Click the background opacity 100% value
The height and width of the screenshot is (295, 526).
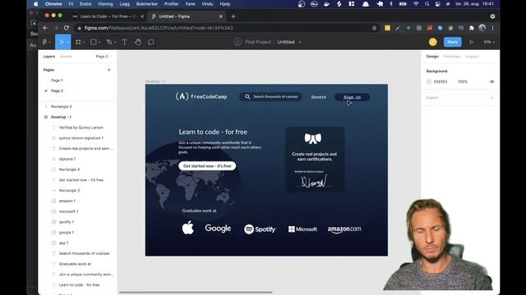pyautogui.click(x=463, y=82)
